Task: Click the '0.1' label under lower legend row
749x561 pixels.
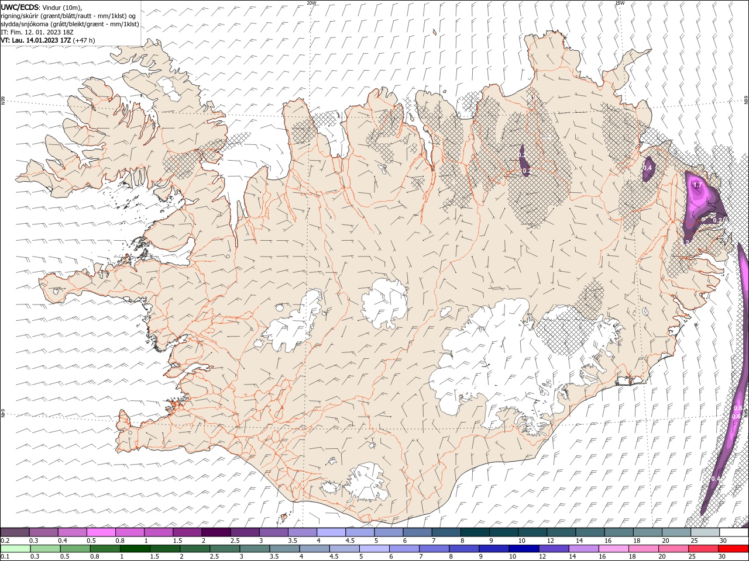Action: coord(5,556)
